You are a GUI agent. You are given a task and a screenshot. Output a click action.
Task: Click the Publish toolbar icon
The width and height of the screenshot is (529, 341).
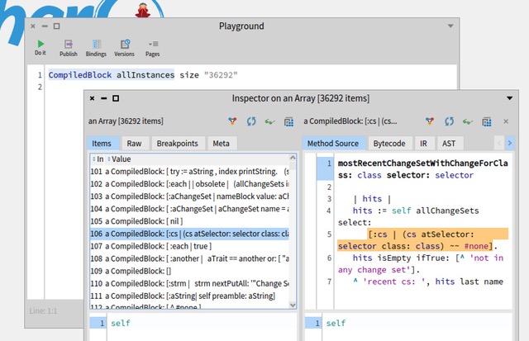tap(68, 47)
